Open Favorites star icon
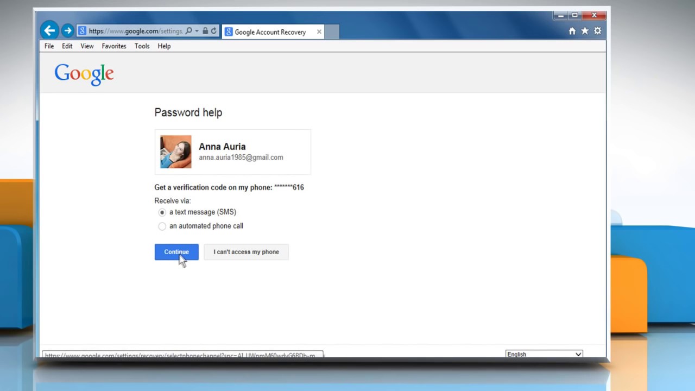Viewport: 695px width, 391px height. tap(585, 31)
